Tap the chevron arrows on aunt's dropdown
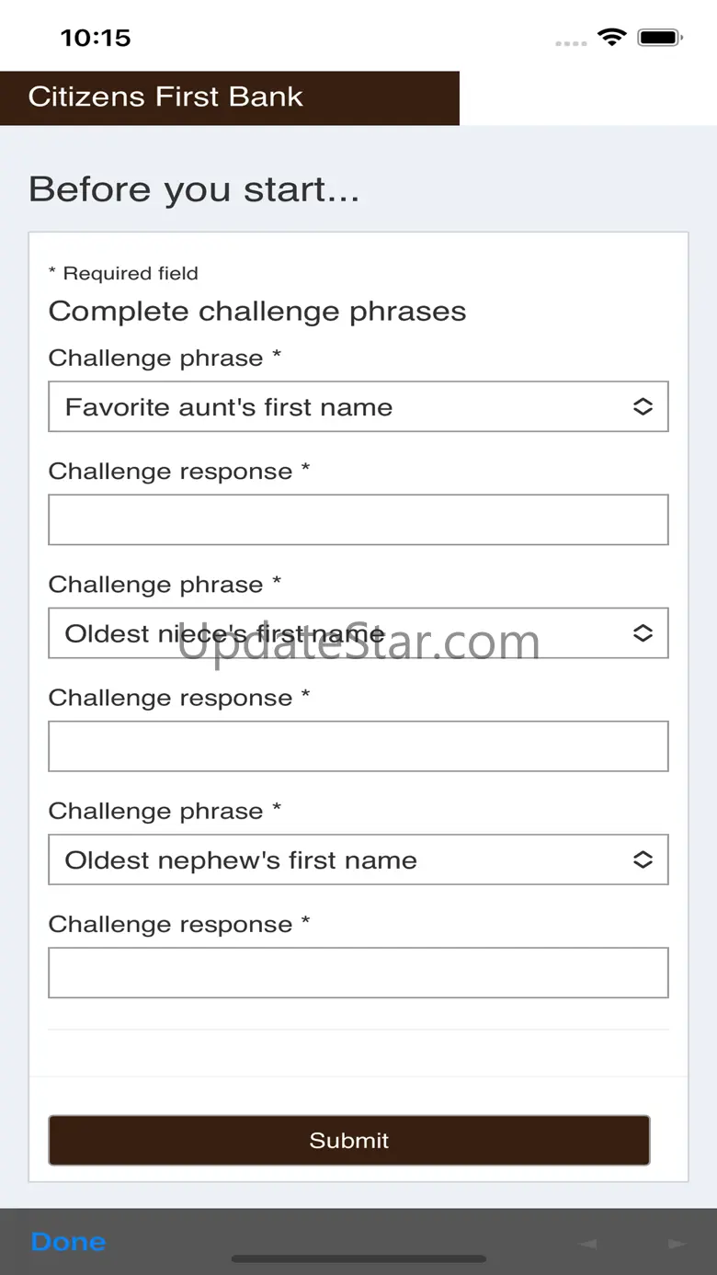The width and height of the screenshot is (717, 1275). 643,406
